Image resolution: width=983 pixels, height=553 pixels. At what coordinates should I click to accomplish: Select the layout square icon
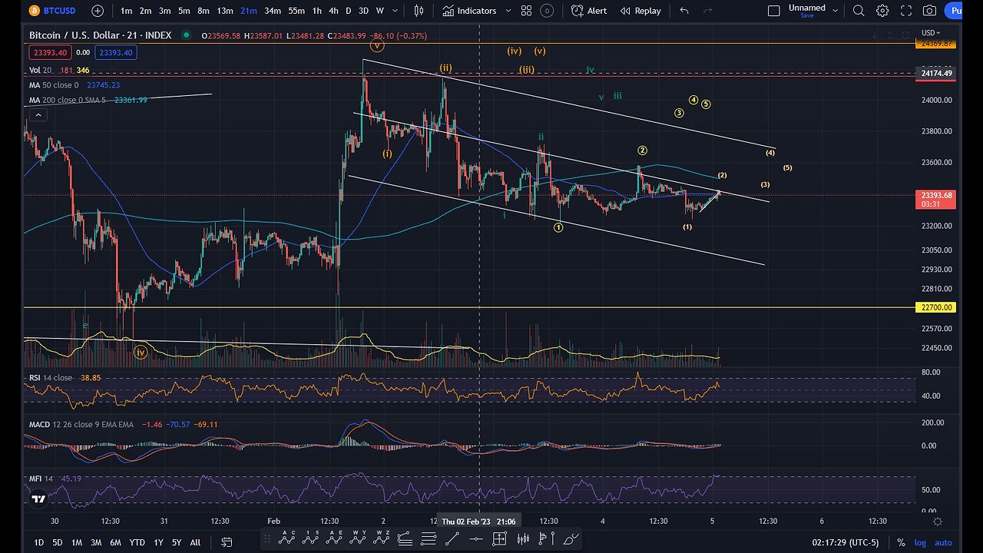click(x=774, y=11)
